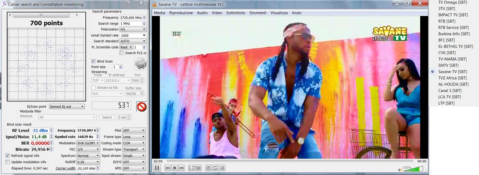Open the VLC Video menu
Screen dimensions: 479x175
coord(217,13)
